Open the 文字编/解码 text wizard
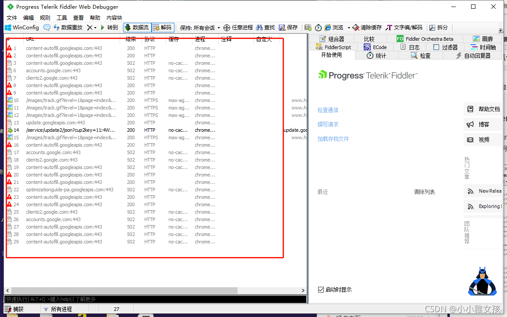Image resolution: width=507 pixels, height=317 pixels. [x=404, y=28]
